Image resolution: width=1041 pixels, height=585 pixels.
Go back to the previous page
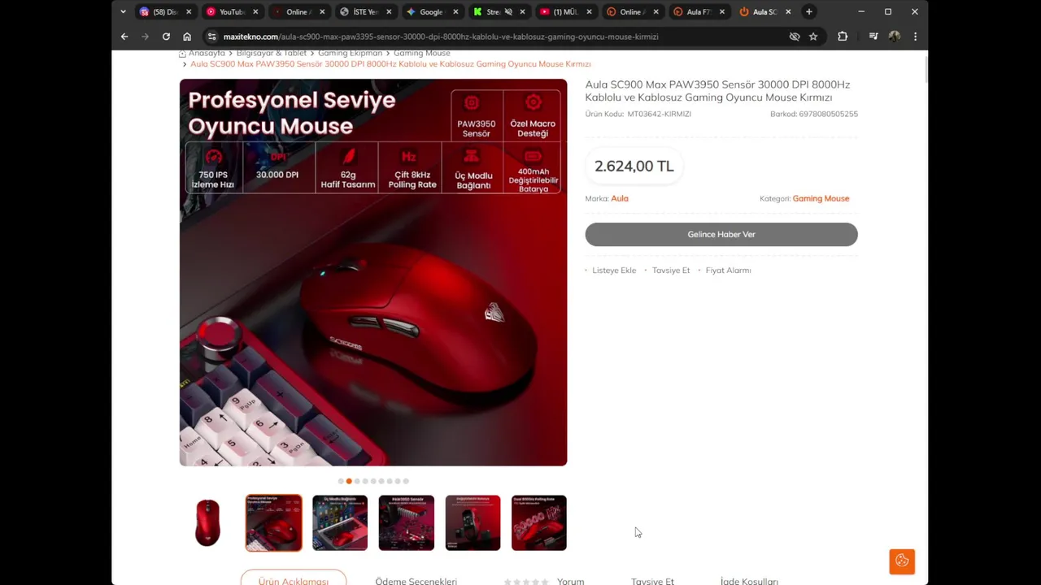tap(124, 37)
